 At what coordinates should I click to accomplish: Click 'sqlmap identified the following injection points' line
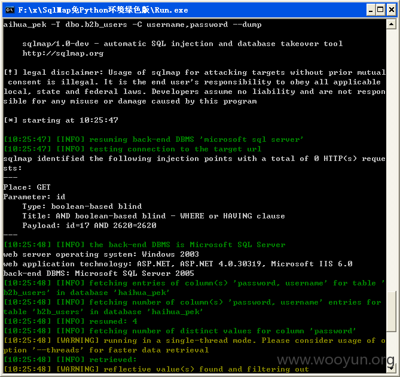coord(194,163)
